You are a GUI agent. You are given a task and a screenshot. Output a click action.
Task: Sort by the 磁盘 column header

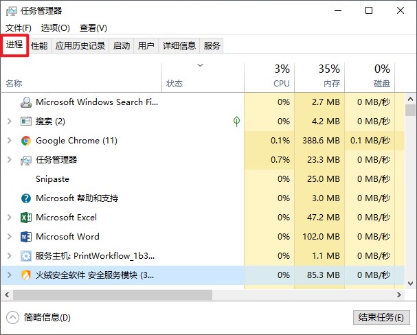point(370,78)
